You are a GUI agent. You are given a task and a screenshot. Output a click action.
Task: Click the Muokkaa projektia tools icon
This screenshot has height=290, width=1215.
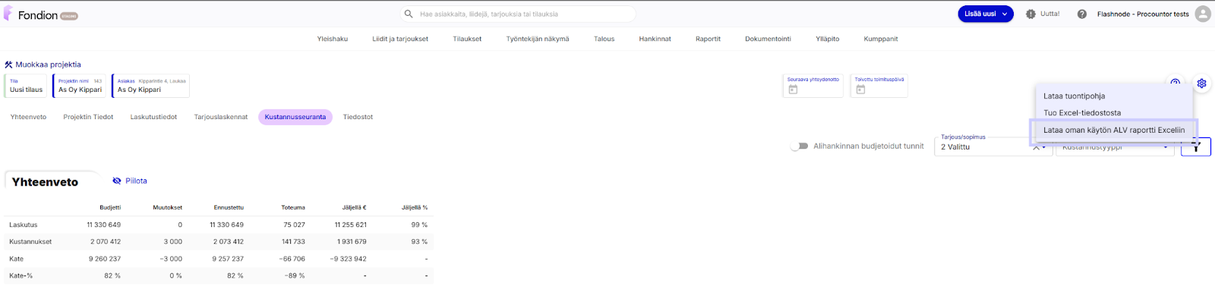[8, 65]
